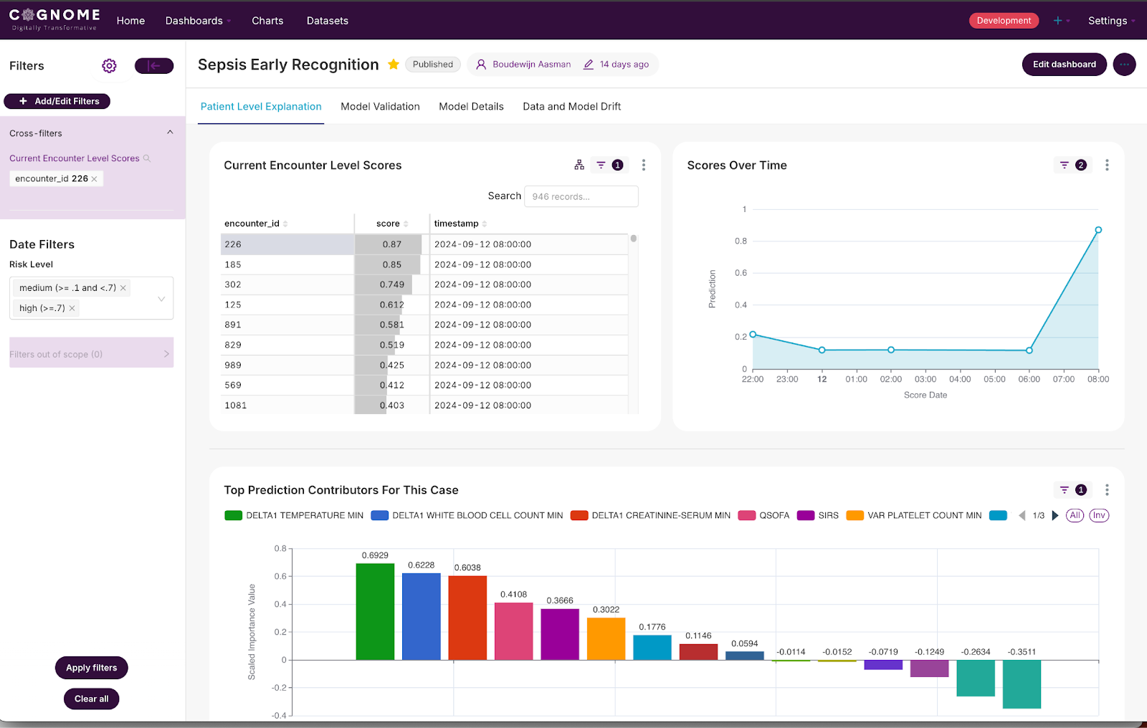Click the Clear all button
This screenshot has width=1147, height=728.
pyautogui.click(x=92, y=699)
